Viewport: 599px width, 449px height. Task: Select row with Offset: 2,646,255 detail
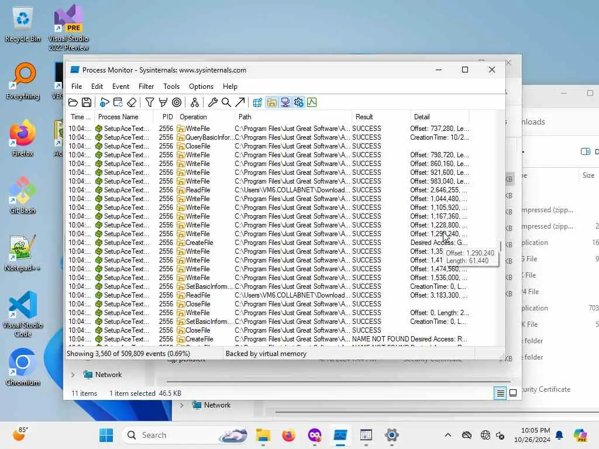pyautogui.click(x=268, y=190)
